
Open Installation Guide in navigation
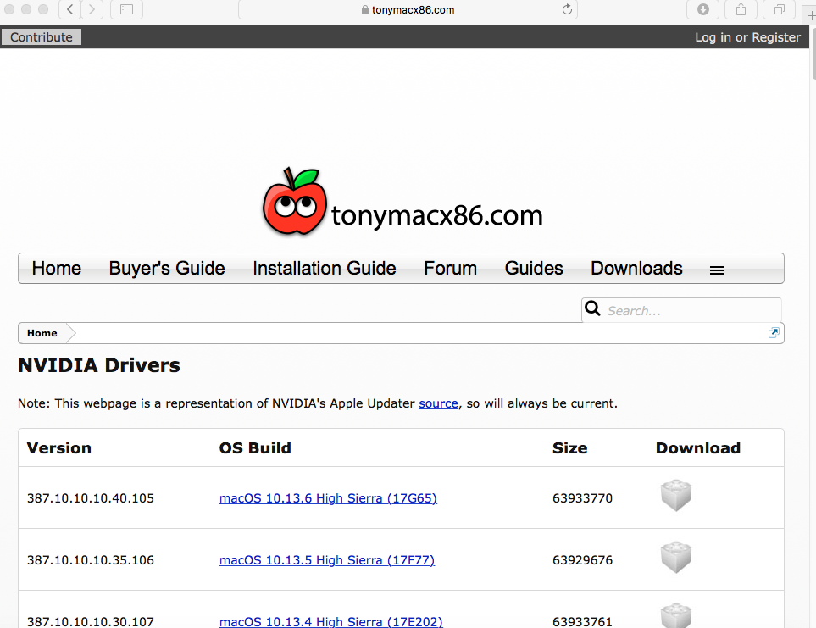(x=325, y=269)
